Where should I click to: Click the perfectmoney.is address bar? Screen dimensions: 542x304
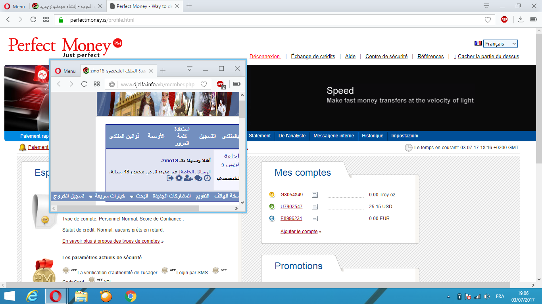274,20
